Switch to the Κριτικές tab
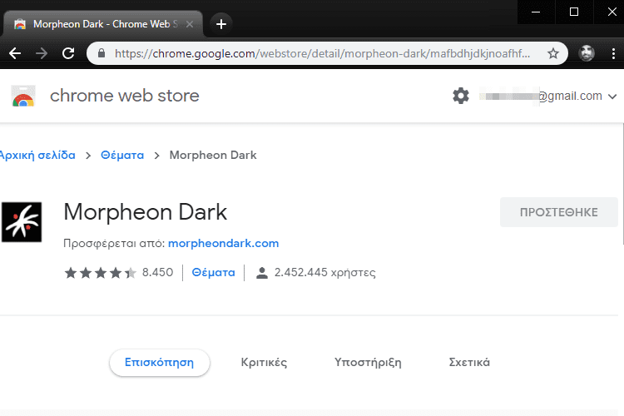 click(x=264, y=363)
